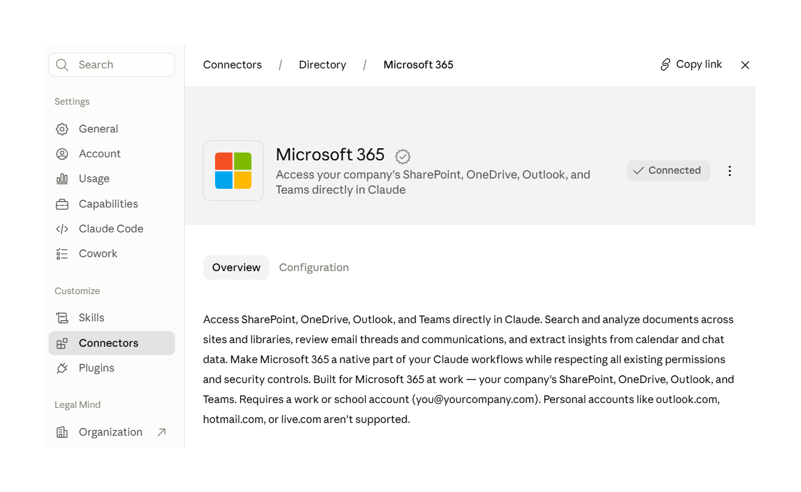This screenshot has height=492, width=801.
Task: Go to the Usage settings page
Action: tap(111, 179)
